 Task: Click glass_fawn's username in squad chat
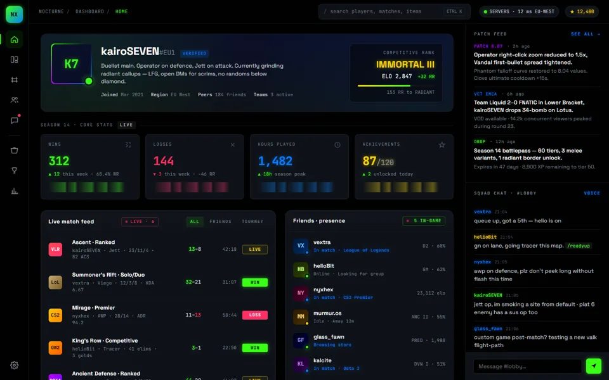pyautogui.click(x=488, y=329)
